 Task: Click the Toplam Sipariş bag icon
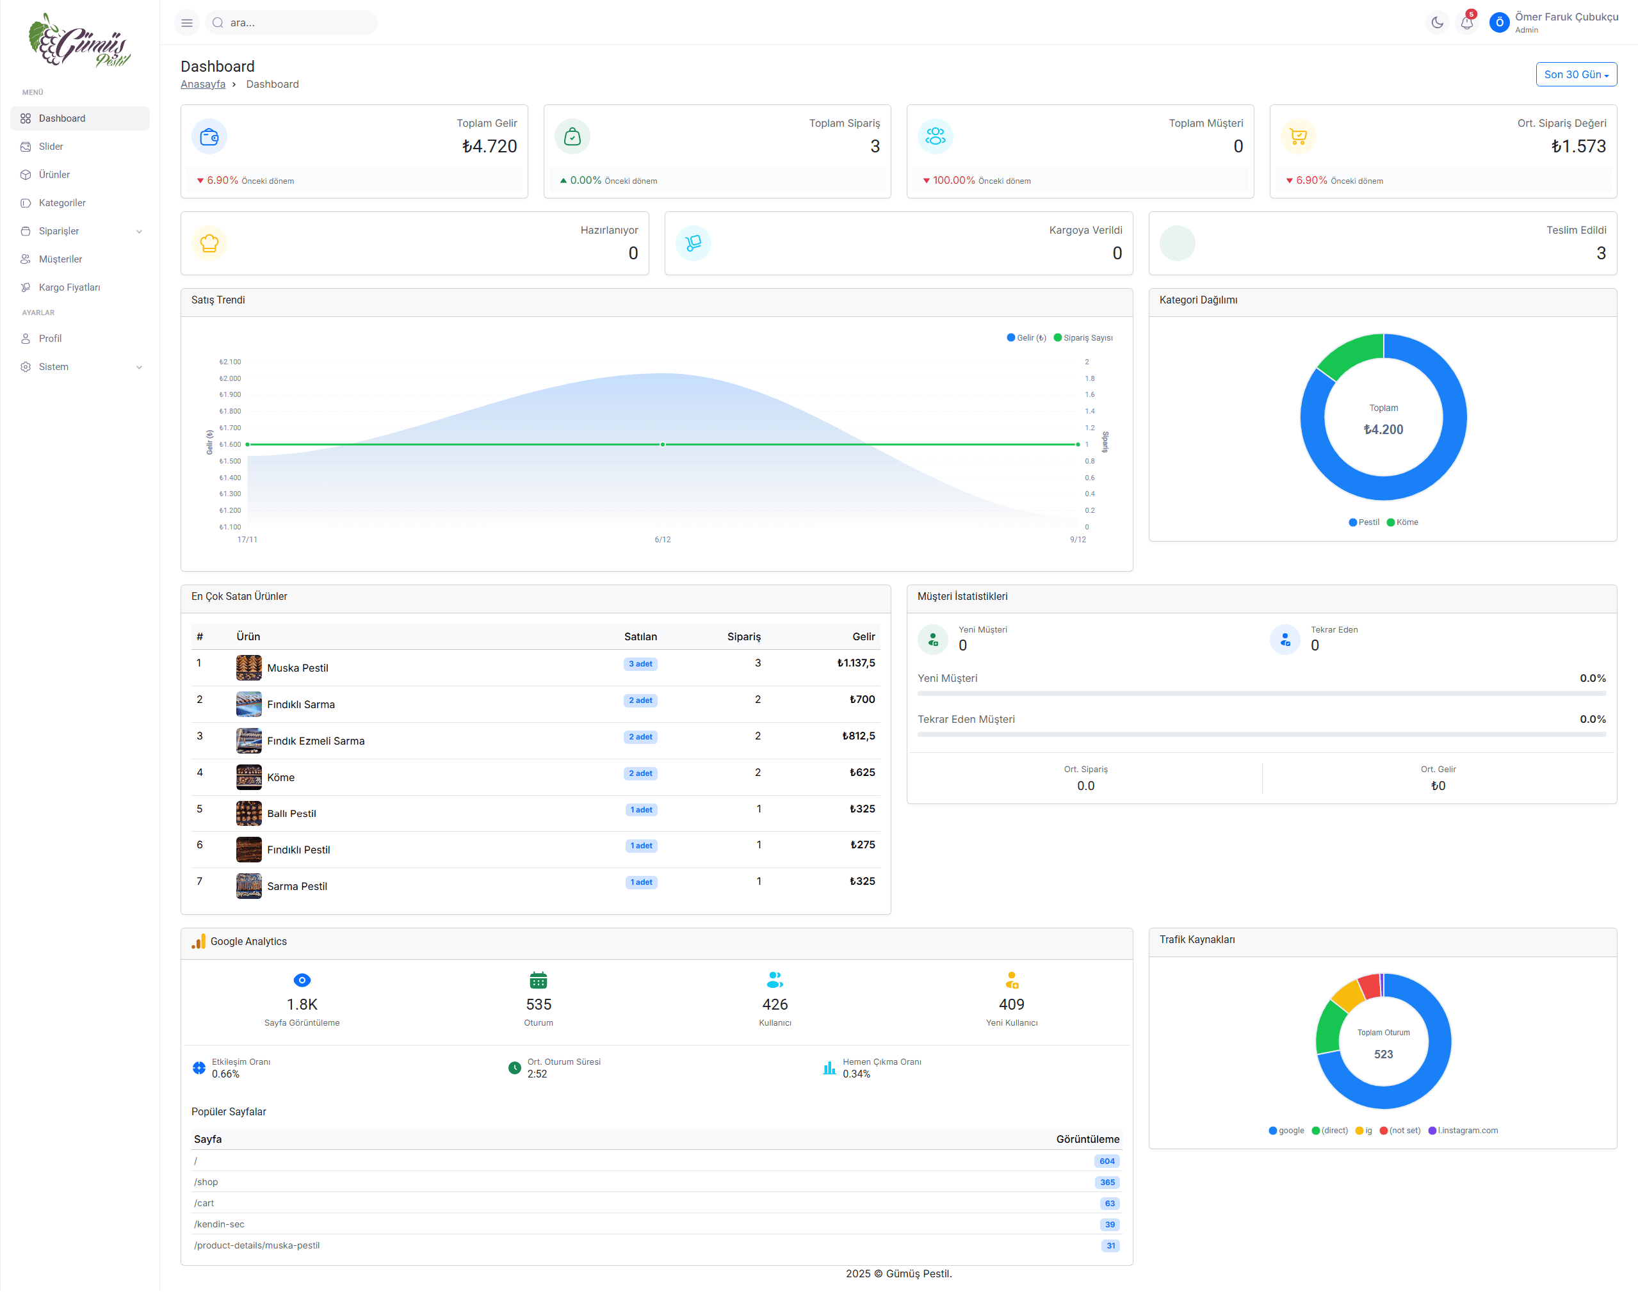point(572,137)
